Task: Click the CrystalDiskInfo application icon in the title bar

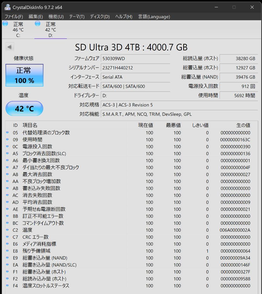Action: pyautogui.click(x=7, y=7)
